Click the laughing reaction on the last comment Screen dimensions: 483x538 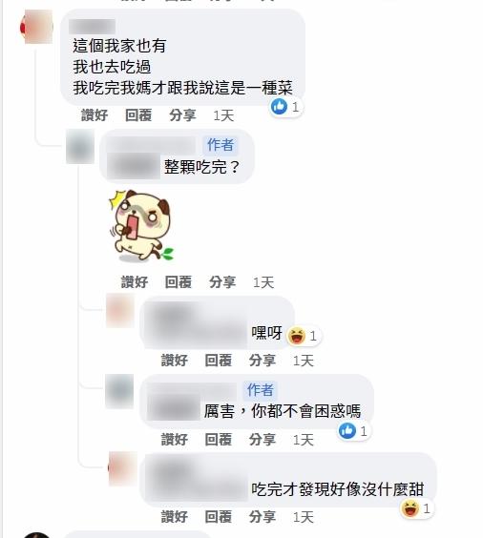[x=417, y=508]
